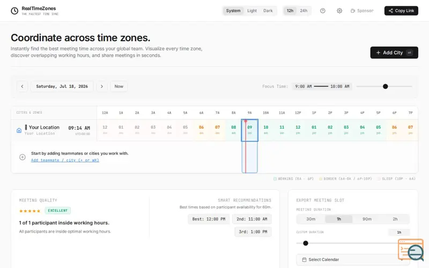Switch theme to System
Screen dimensions: 429x268
(x=233, y=11)
